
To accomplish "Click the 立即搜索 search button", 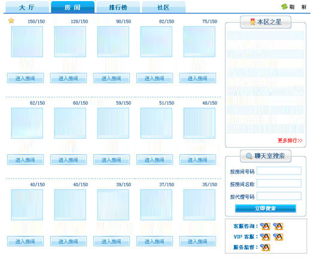I will click(265, 208).
